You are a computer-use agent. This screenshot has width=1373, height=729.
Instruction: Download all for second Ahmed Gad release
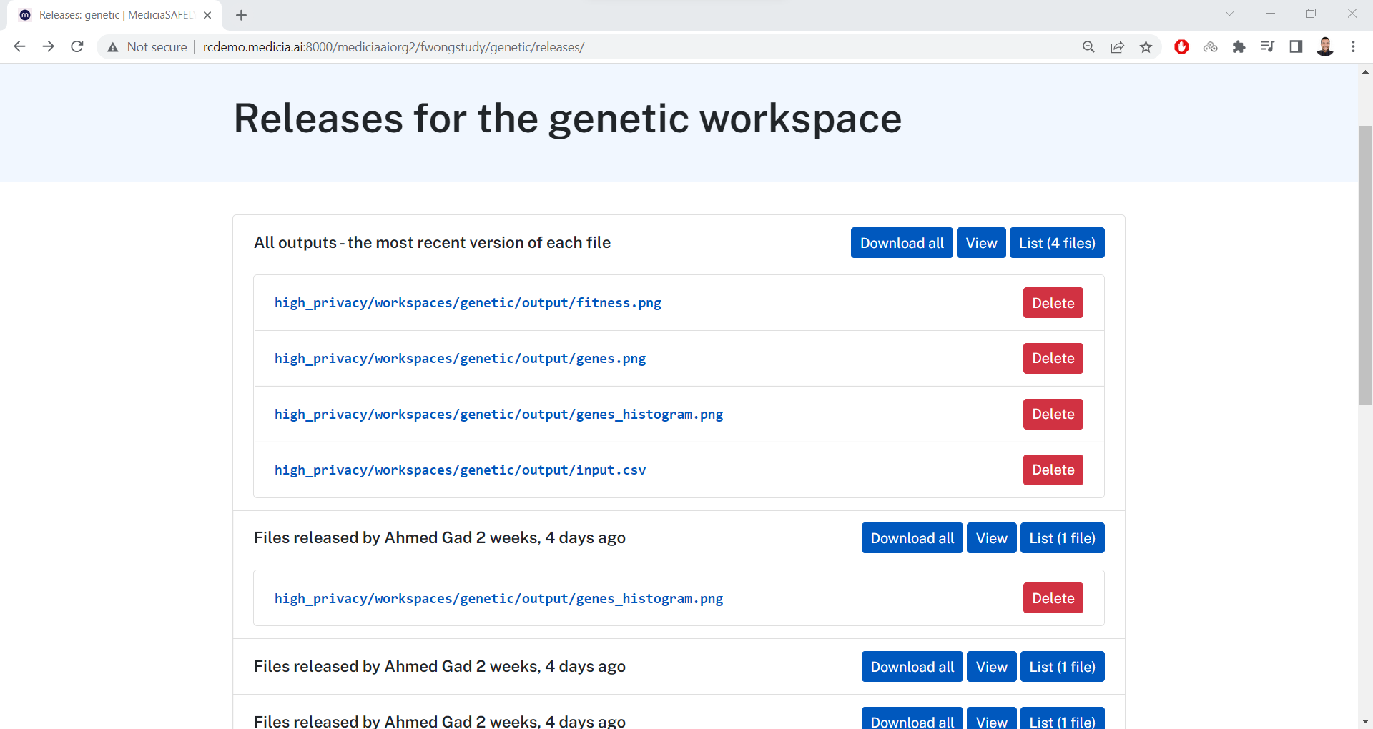pyautogui.click(x=912, y=667)
